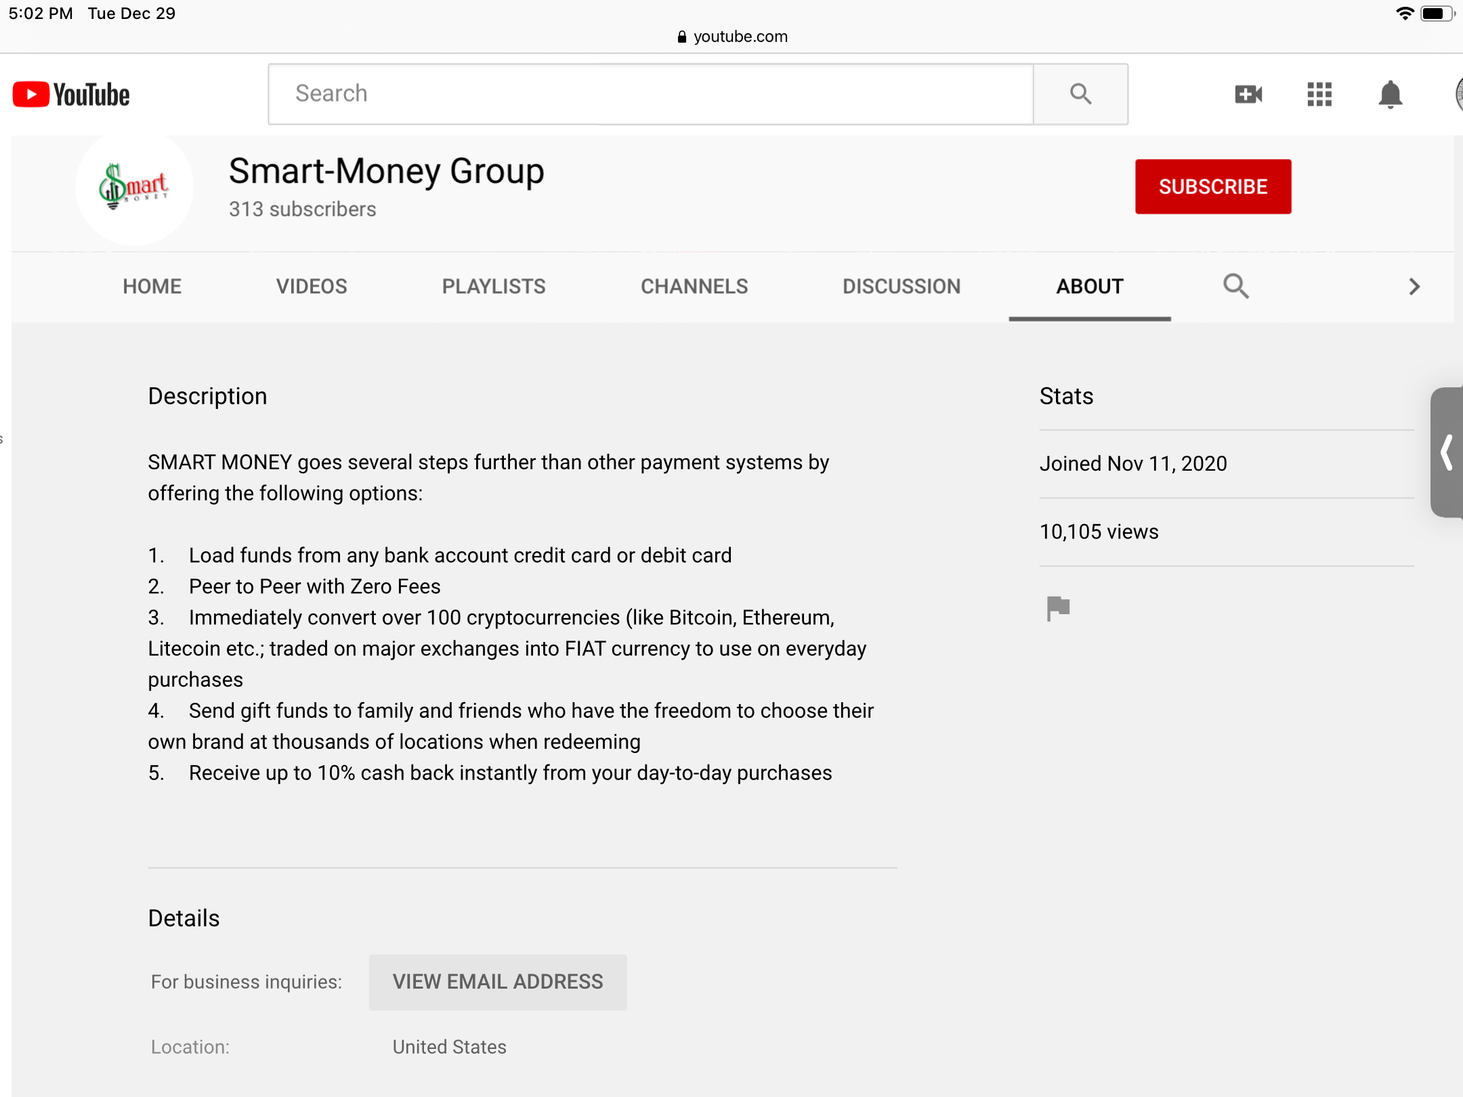Expand more tabs with right chevron

1414,286
